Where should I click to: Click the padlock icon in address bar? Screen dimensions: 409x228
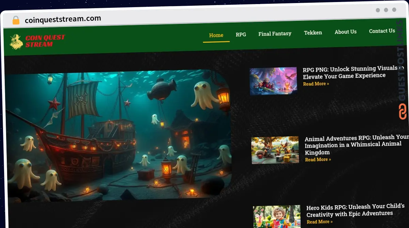click(x=16, y=20)
